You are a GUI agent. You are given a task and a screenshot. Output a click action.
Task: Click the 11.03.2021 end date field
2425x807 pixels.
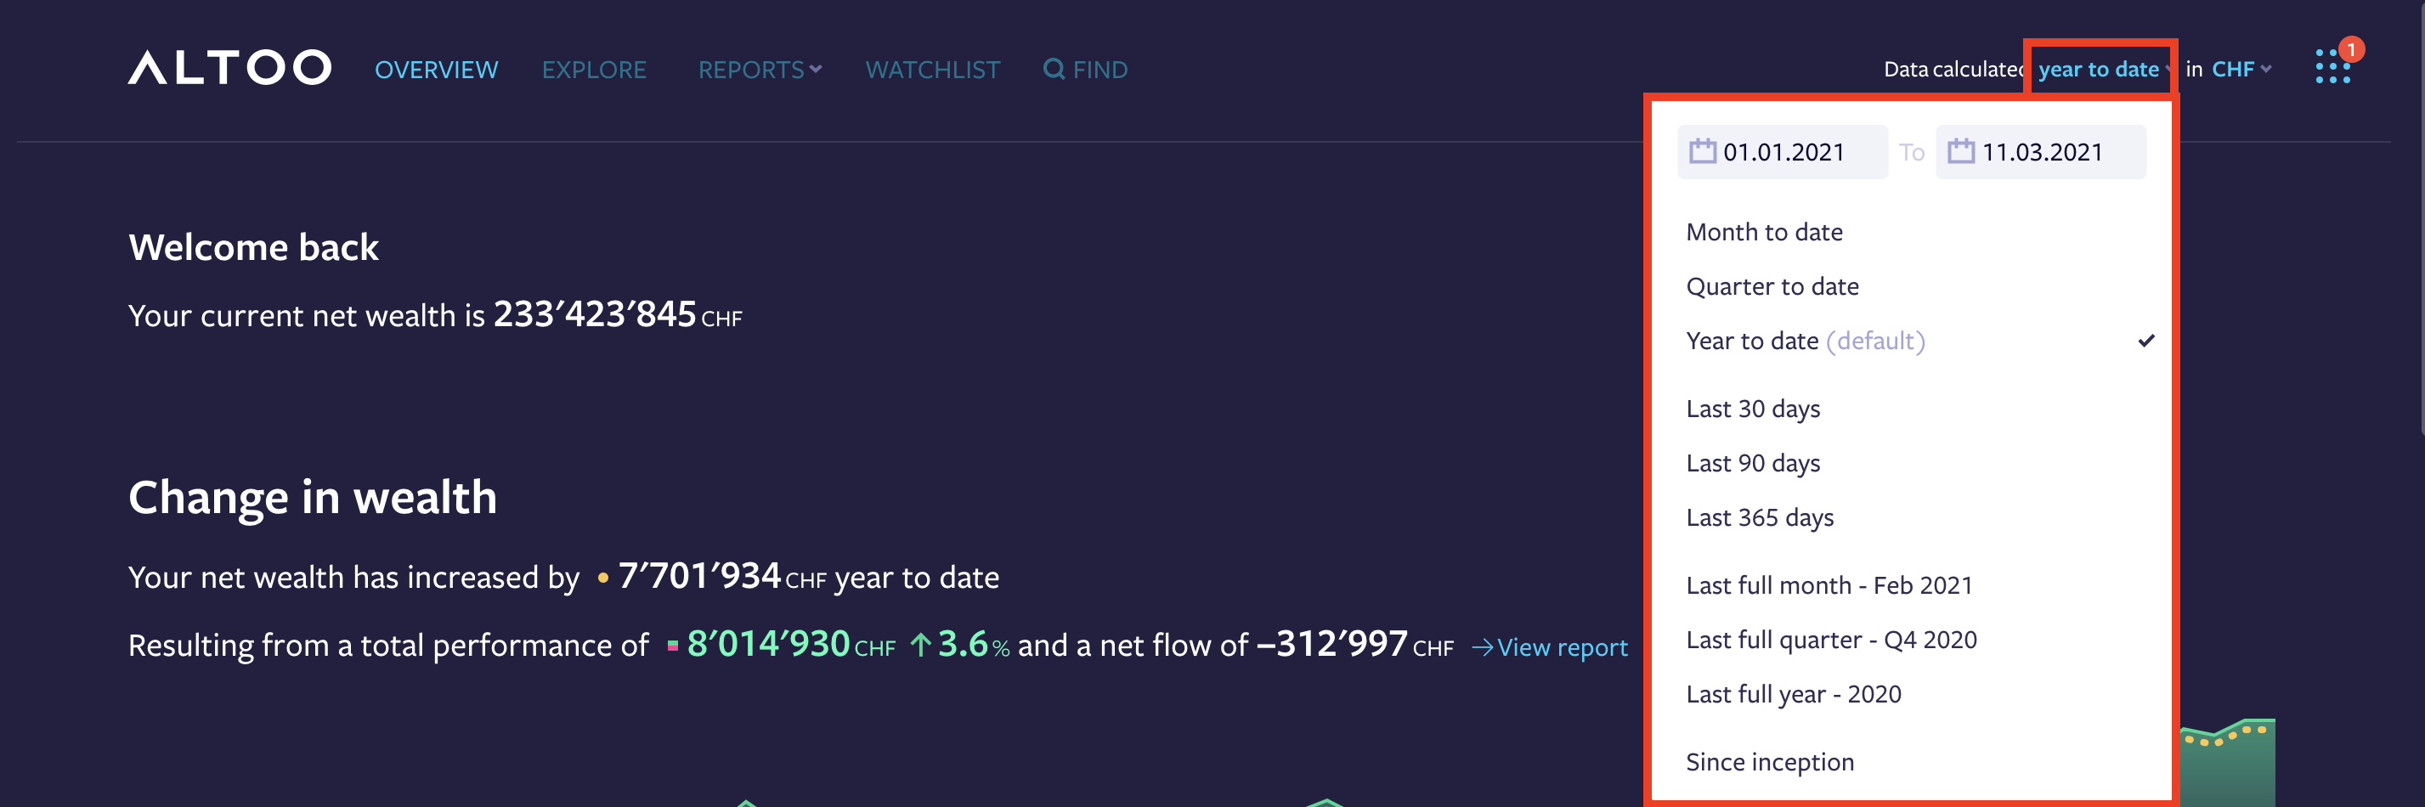pyautogui.click(x=2041, y=151)
